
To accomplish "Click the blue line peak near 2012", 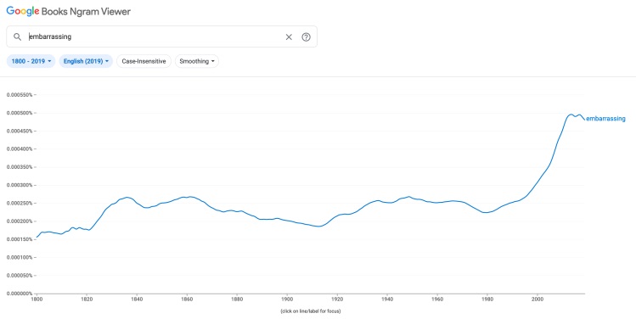I will coord(571,115).
